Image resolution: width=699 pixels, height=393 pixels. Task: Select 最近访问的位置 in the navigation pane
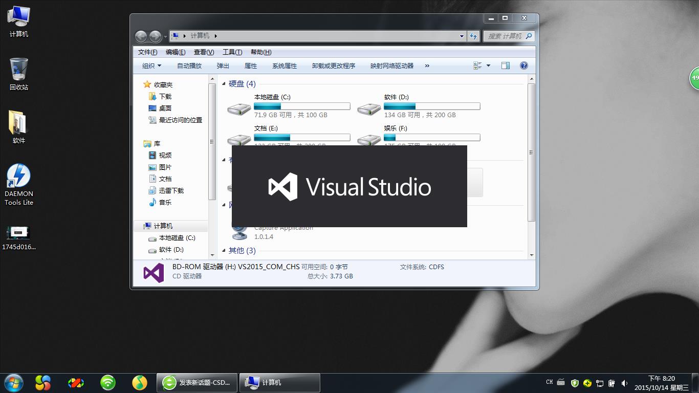pyautogui.click(x=175, y=120)
